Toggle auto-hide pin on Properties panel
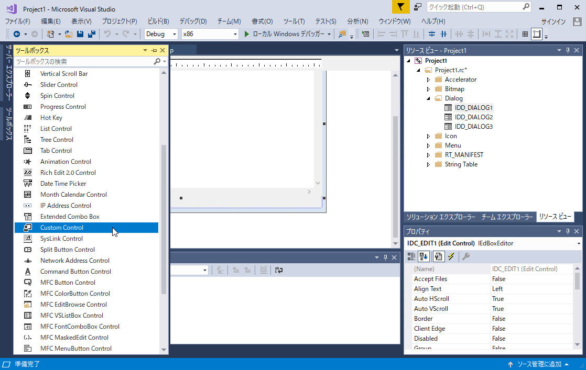The width and height of the screenshot is (586, 370). [x=568, y=231]
